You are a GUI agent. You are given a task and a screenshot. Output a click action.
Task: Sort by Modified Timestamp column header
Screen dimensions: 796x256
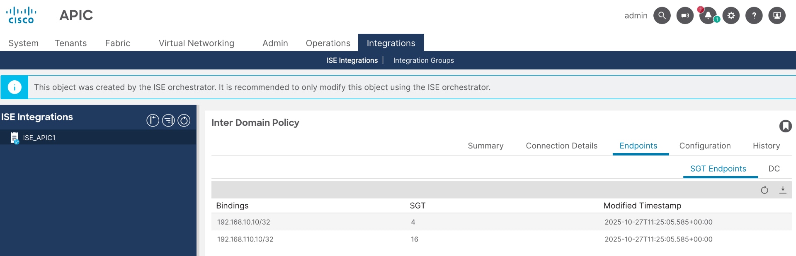pyautogui.click(x=642, y=206)
